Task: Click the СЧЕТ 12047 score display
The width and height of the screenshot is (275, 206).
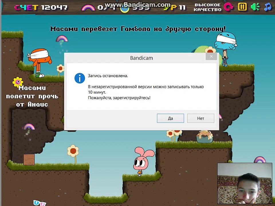Action: coord(41,7)
